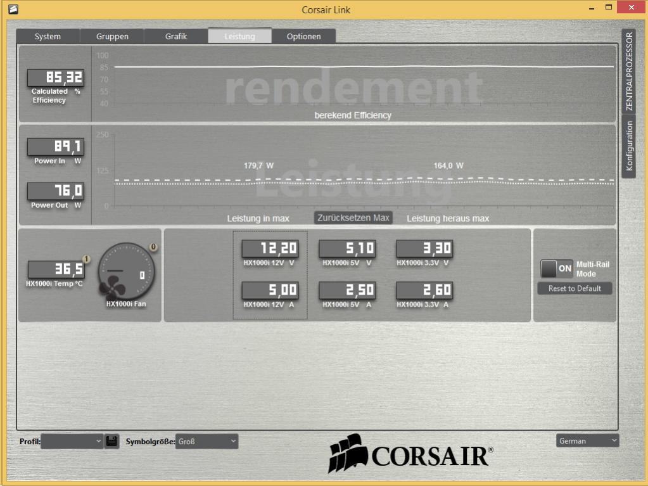Open the Gruppen tab

[112, 36]
